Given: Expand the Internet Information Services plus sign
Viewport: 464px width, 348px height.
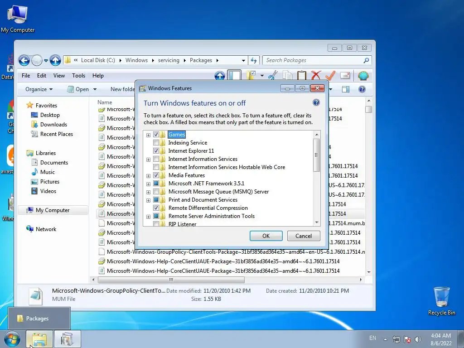Looking at the screenshot, I should (148, 160).
